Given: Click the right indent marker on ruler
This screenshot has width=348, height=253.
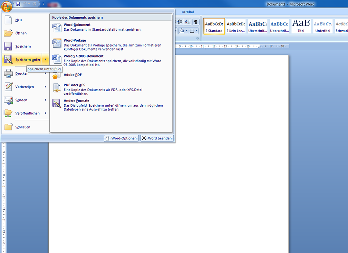Looking at the screenshot, I should pos(260,47).
